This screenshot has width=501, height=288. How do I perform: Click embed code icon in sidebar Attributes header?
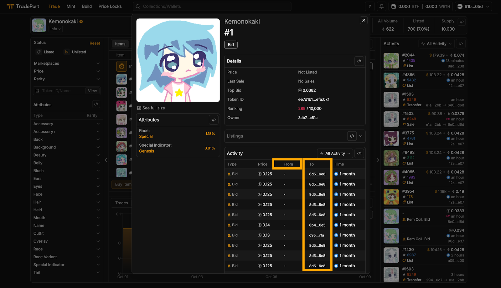(x=96, y=104)
